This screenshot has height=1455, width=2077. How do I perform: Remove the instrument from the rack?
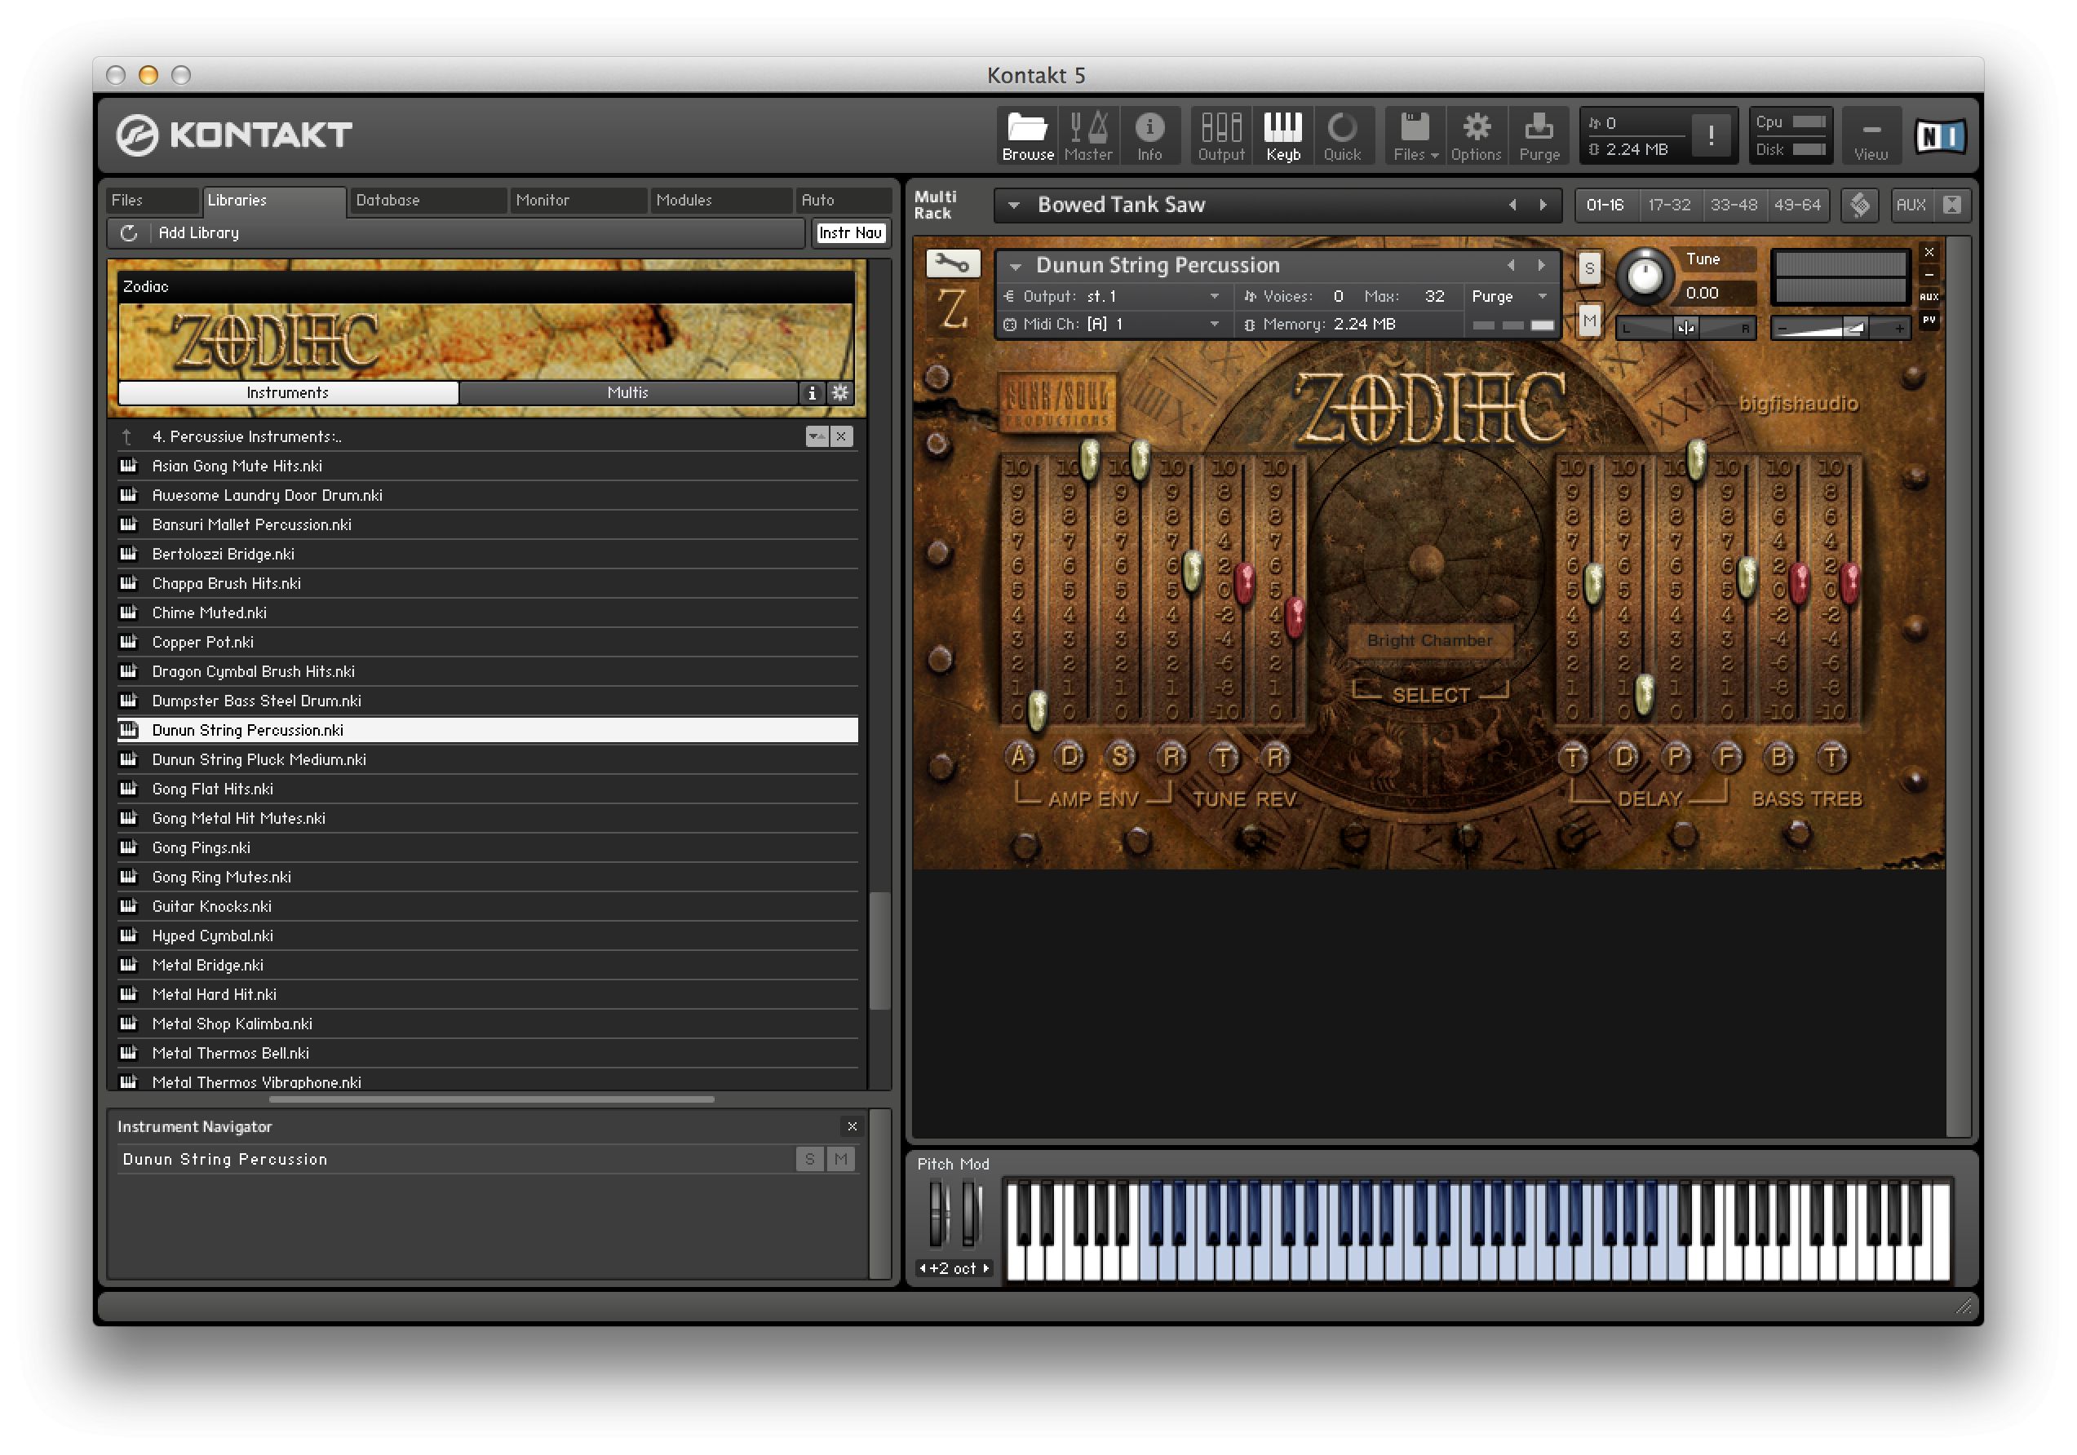(1929, 252)
